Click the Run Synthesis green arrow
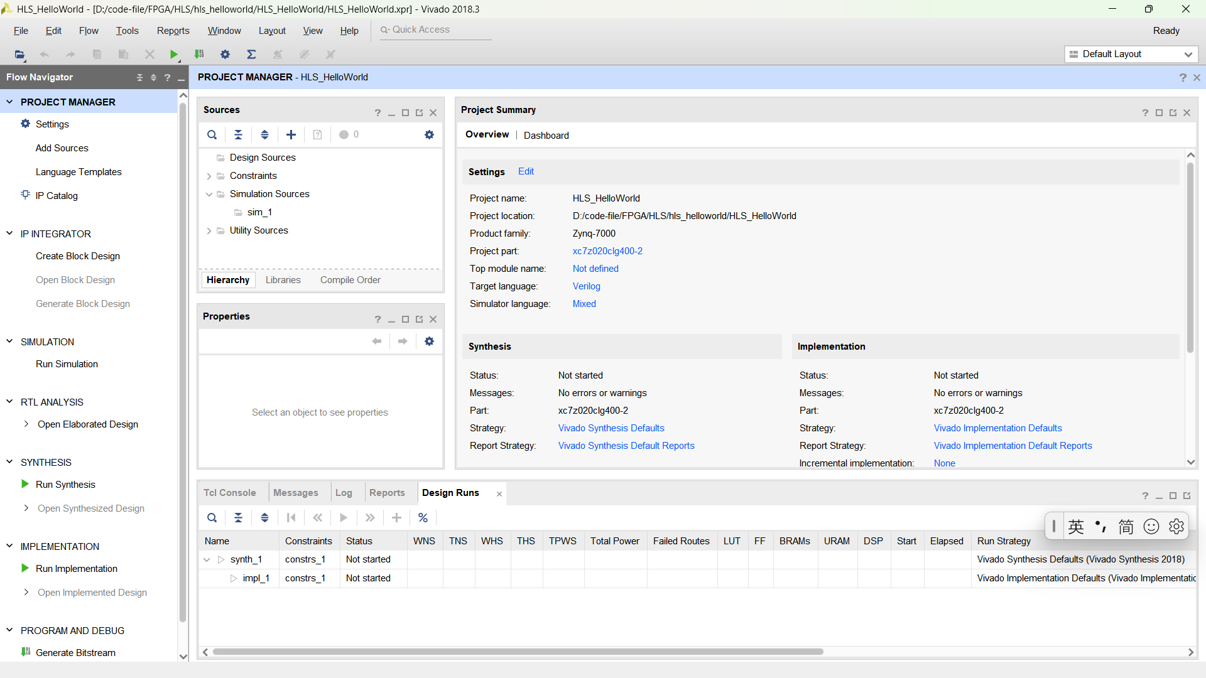This screenshot has width=1206, height=678. (25, 484)
